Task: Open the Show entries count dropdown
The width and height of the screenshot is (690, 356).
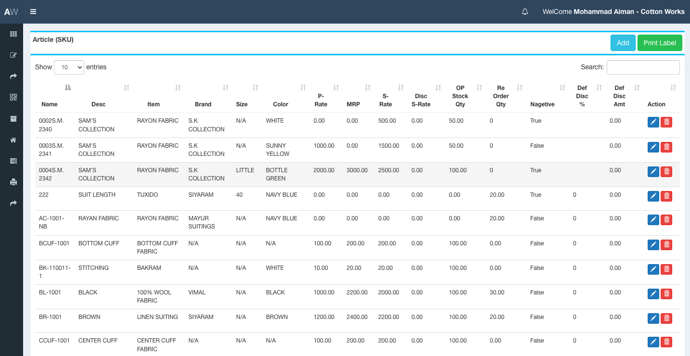Action: click(69, 67)
